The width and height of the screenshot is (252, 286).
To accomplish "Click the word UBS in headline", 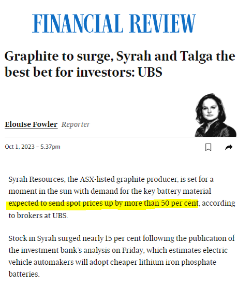I will pos(150,72).
